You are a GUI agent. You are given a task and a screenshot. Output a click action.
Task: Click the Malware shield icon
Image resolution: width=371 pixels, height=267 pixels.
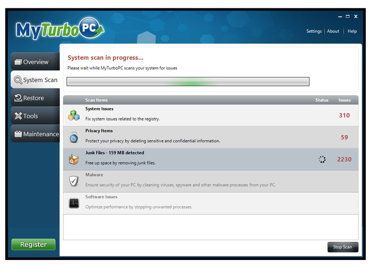74,181
